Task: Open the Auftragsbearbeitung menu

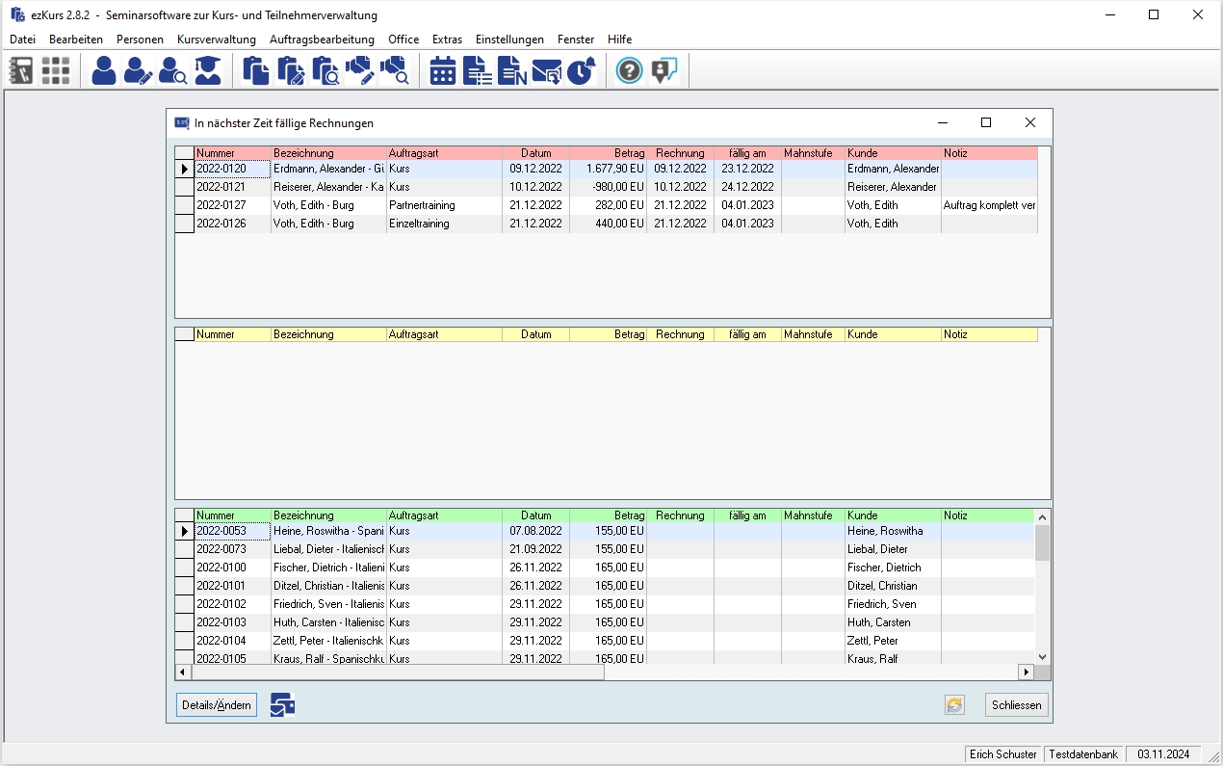Action: (x=322, y=40)
